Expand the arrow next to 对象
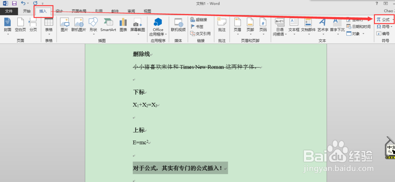Viewport: 395px width, 182px height. [x=363, y=34]
